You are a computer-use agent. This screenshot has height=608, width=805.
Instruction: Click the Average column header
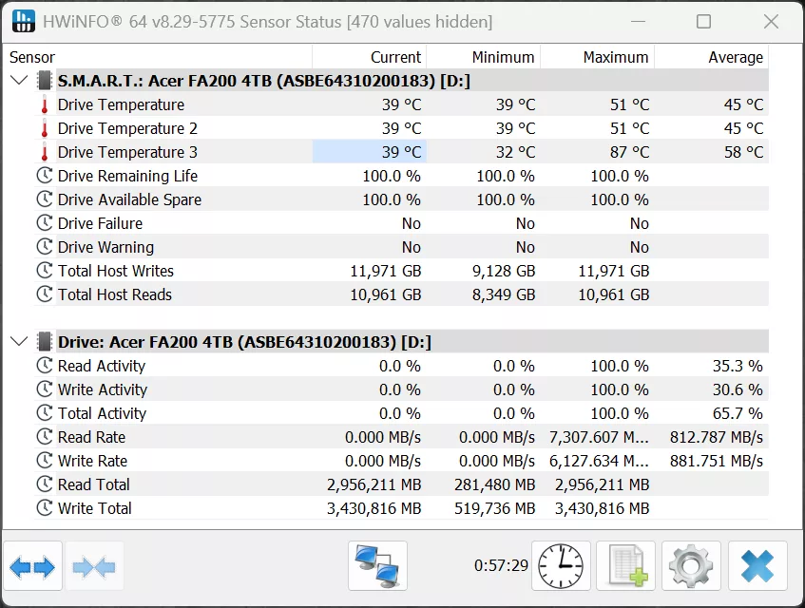pyautogui.click(x=711, y=57)
